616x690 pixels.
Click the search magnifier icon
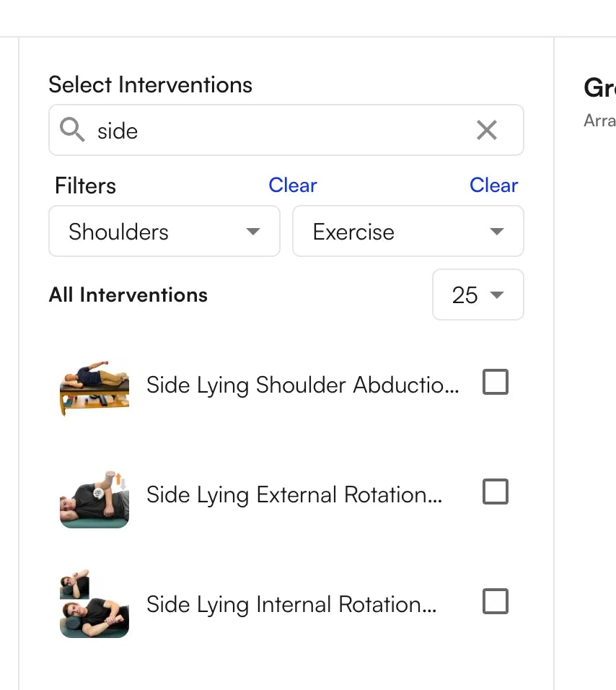[71, 130]
